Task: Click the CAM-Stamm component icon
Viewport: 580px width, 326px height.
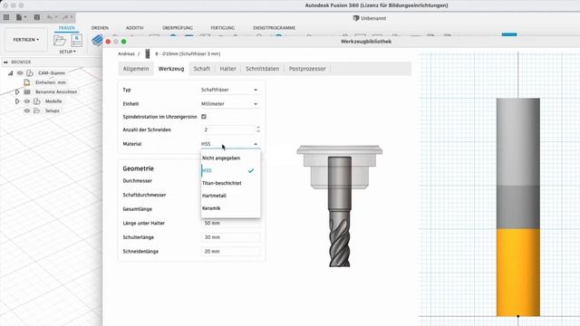Action: (30, 73)
